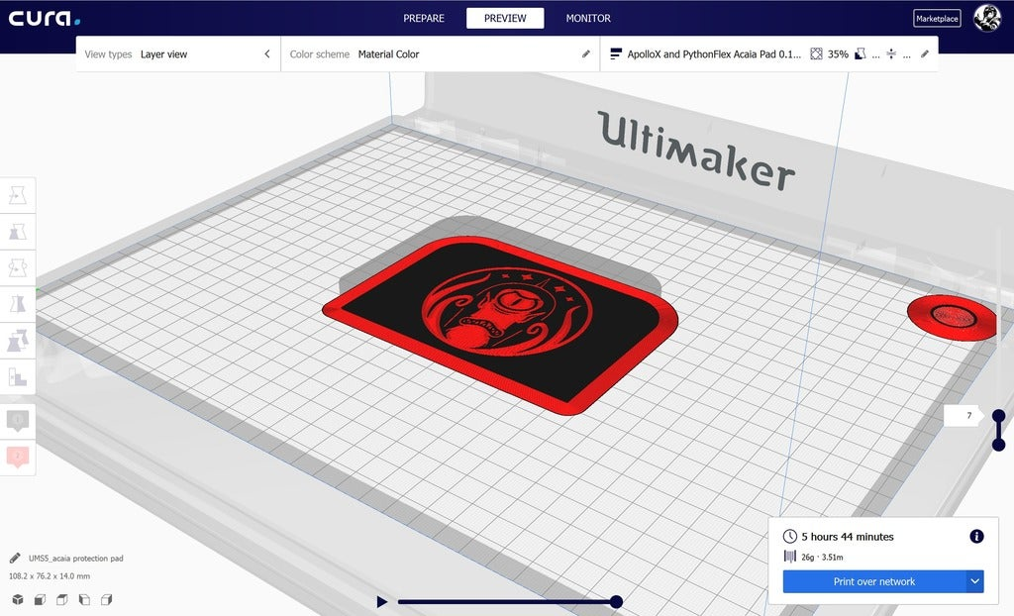Select the Mirror tool in left toolbar
Screen dimensions: 1014x616
point(18,303)
